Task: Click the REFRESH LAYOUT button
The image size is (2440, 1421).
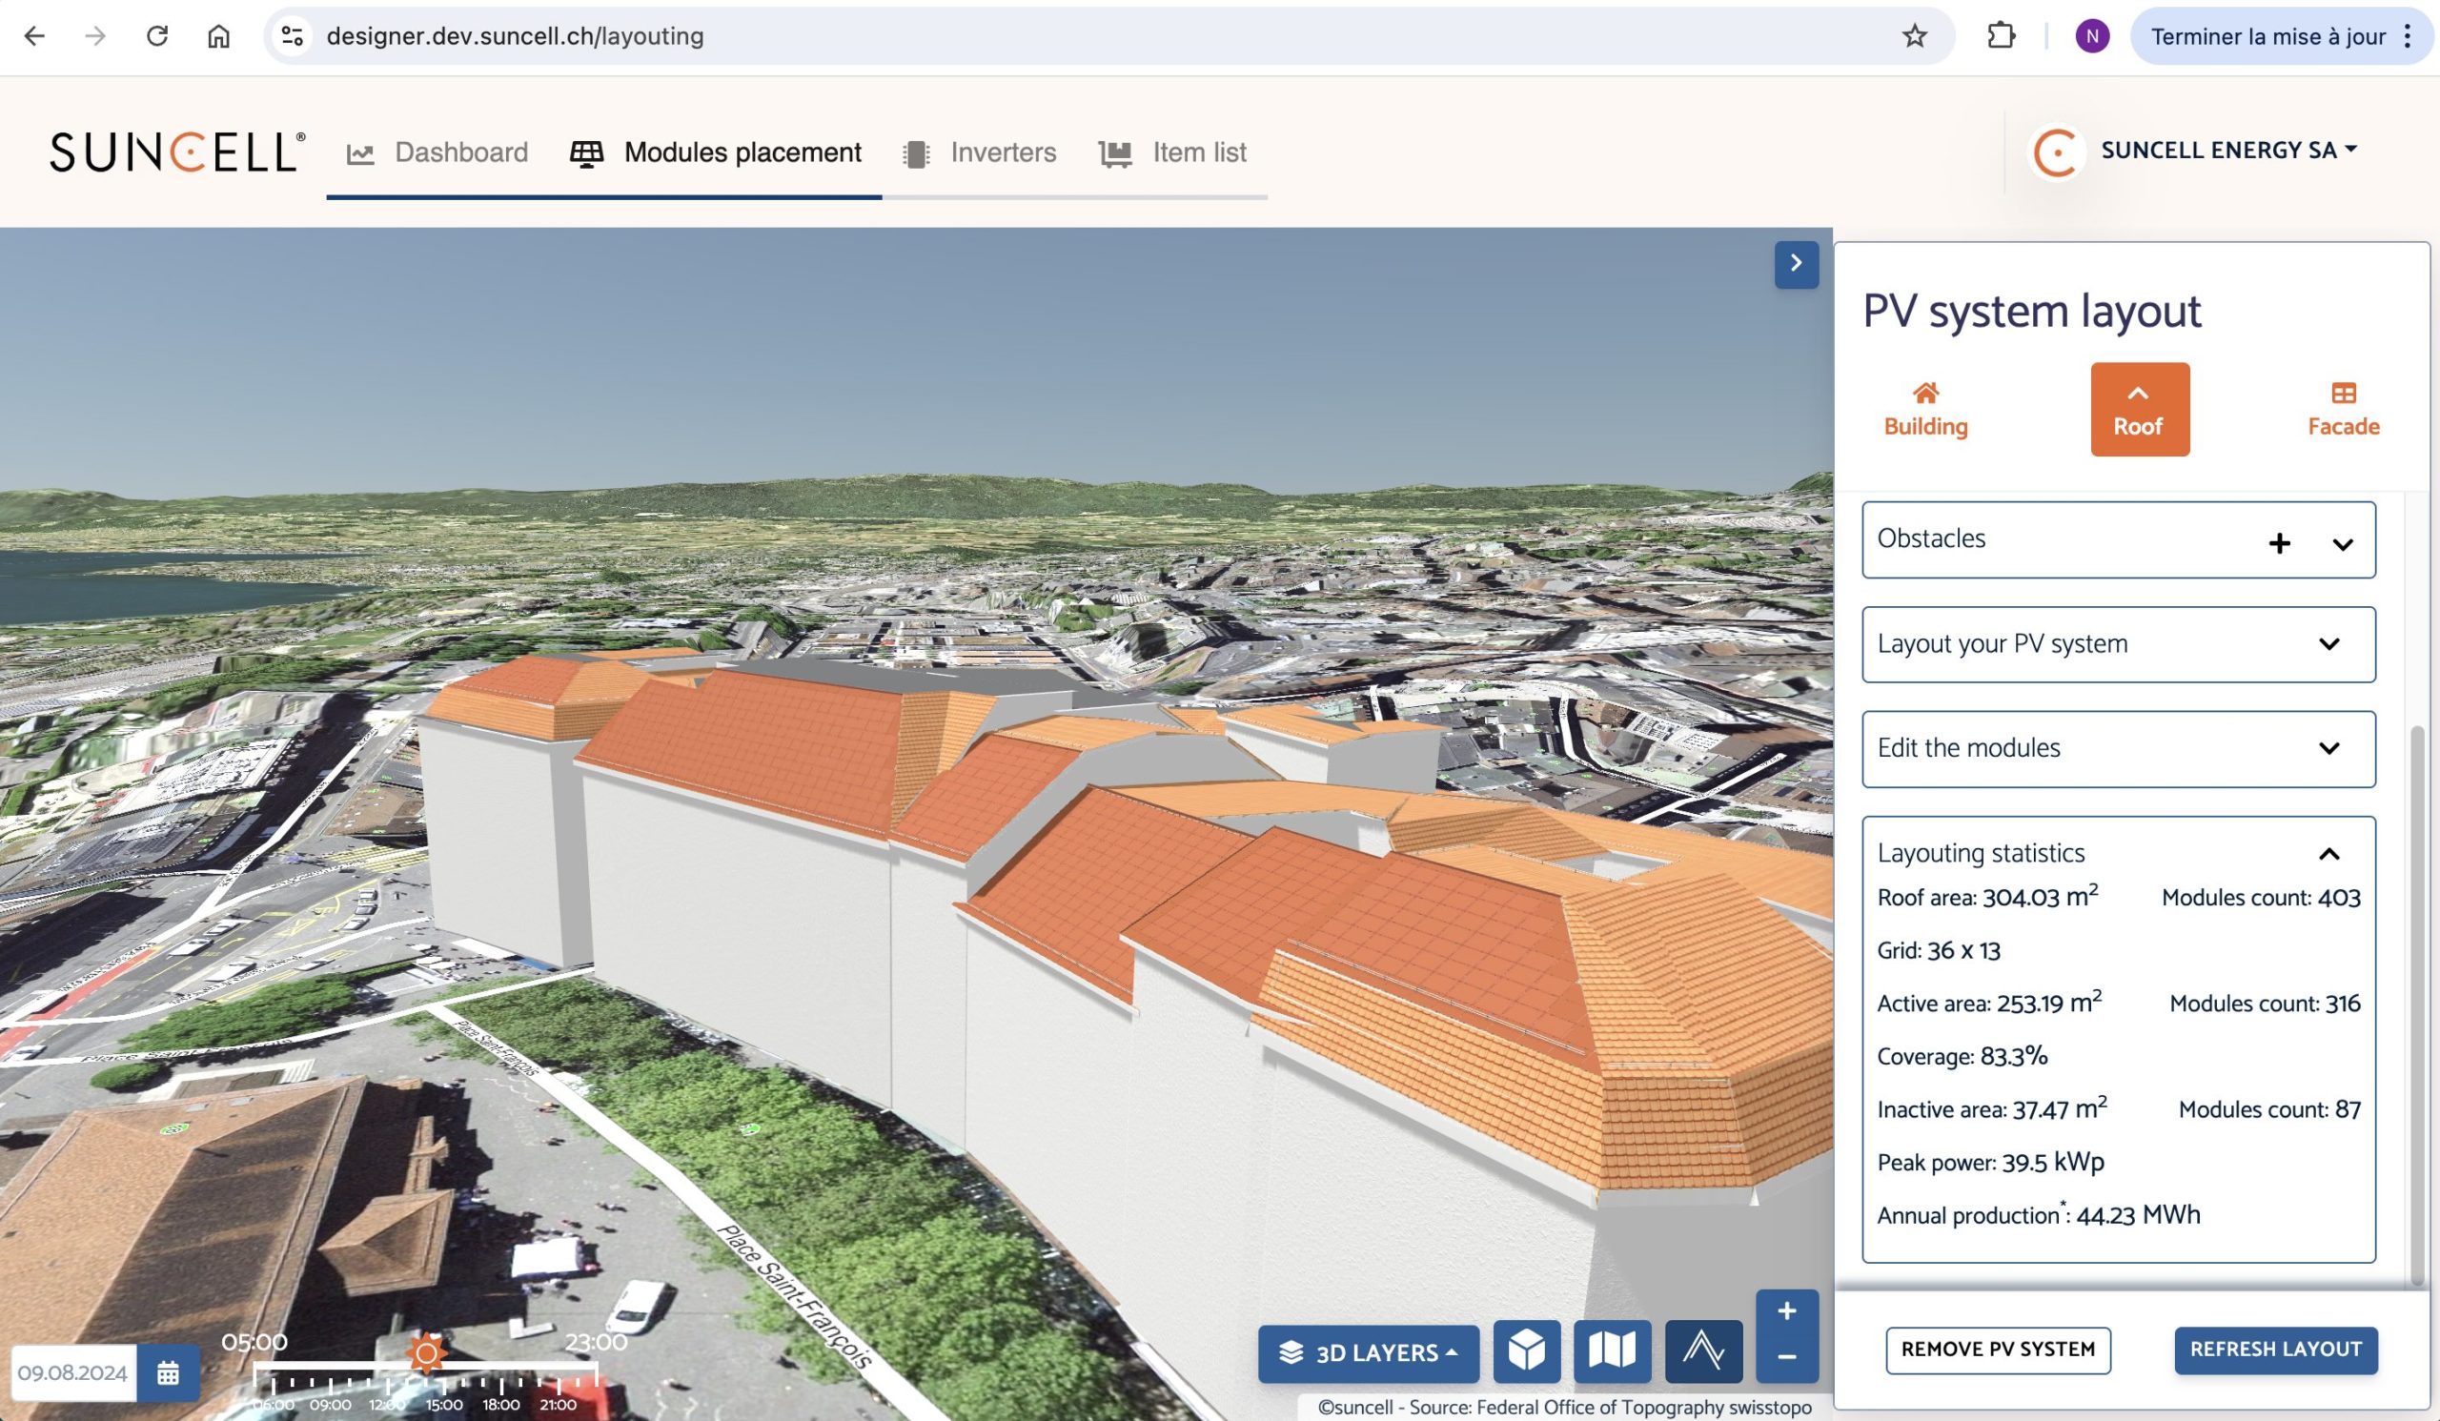Action: (x=2275, y=1350)
